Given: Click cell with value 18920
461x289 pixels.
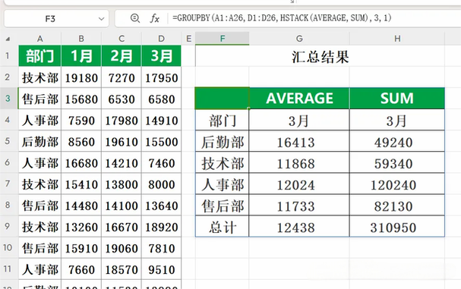Looking at the screenshot, I should pos(162,227).
